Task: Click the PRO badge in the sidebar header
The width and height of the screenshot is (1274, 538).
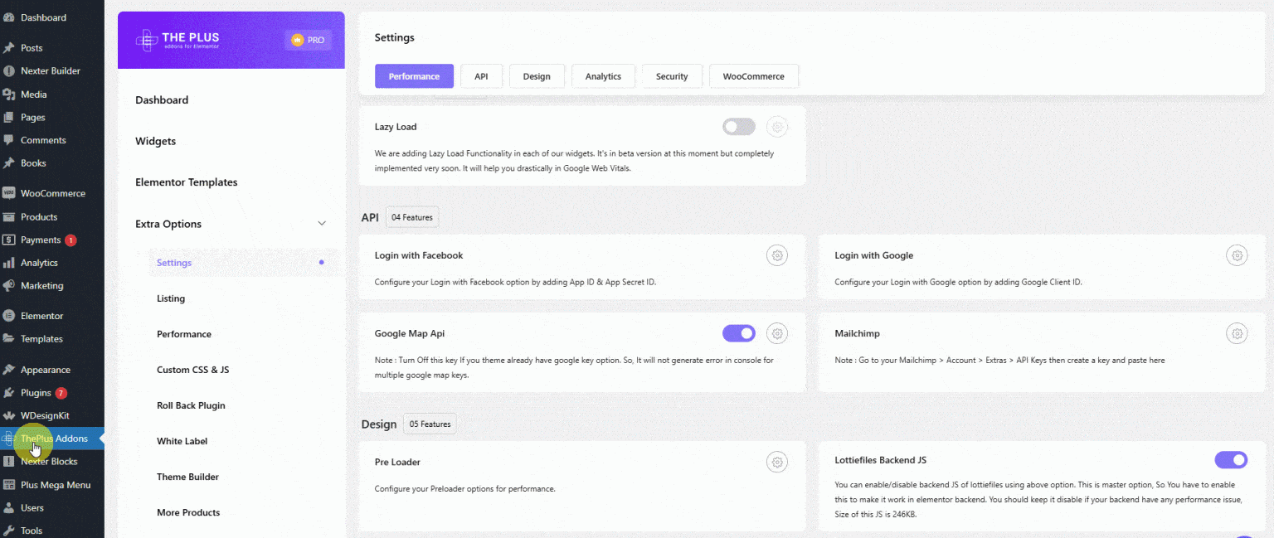Action: pos(308,39)
